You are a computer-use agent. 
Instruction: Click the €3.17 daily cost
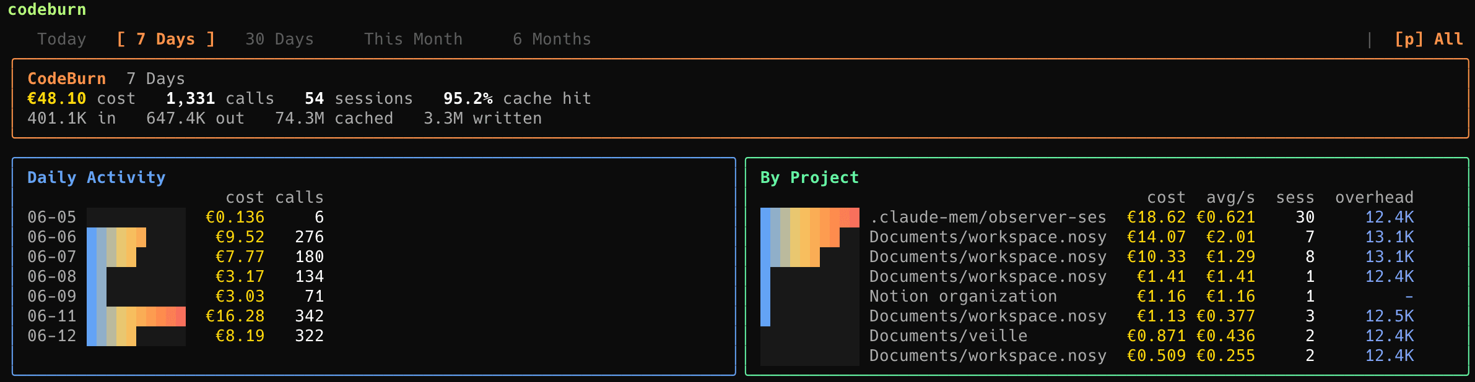[240, 276]
